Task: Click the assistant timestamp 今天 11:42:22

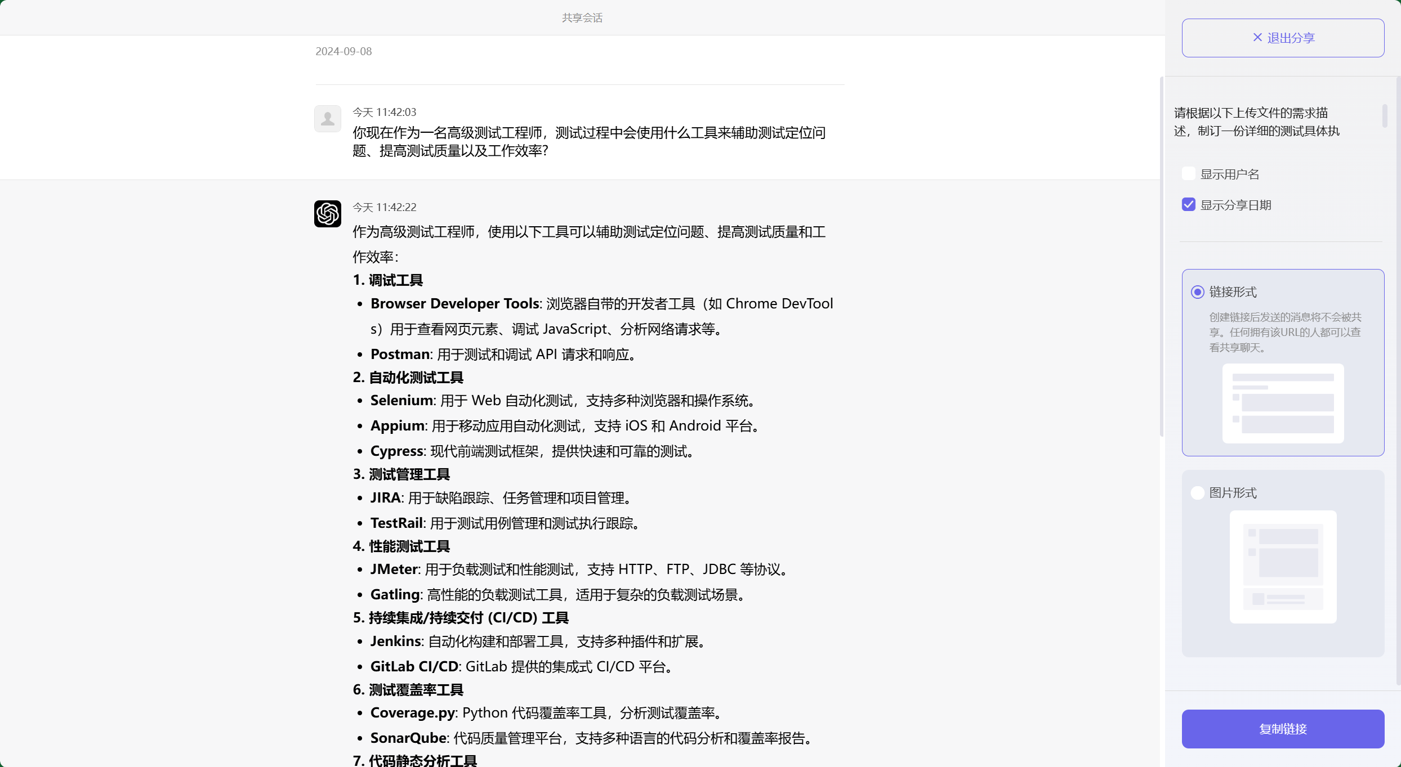Action: pyautogui.click(x=385, y=207)
